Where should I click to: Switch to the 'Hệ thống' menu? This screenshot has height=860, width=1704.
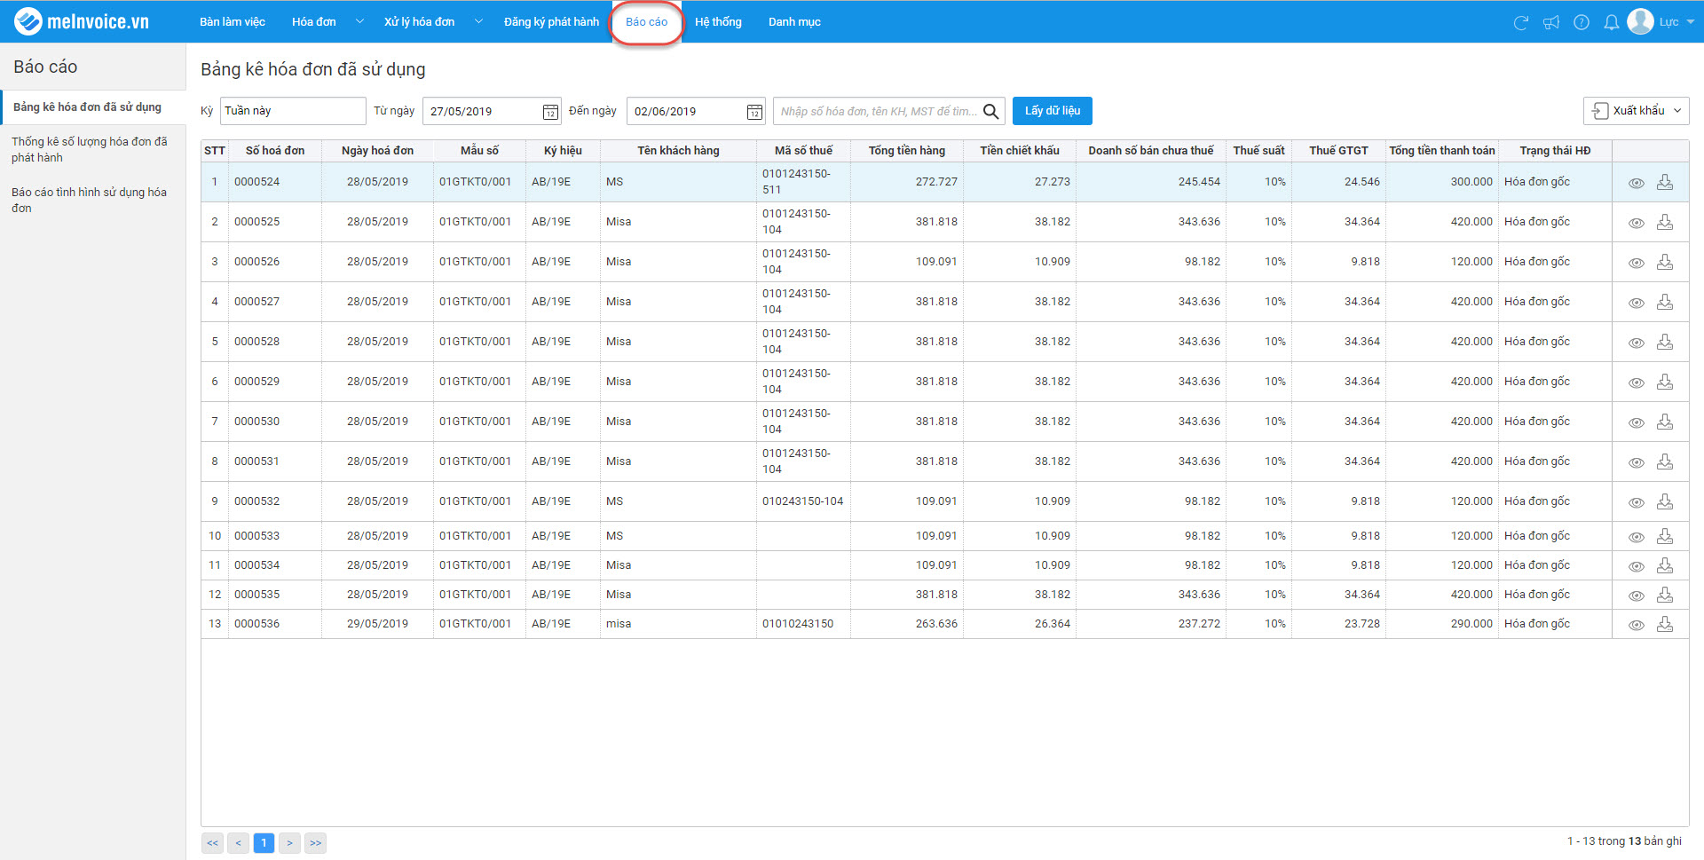pos(718,21)
